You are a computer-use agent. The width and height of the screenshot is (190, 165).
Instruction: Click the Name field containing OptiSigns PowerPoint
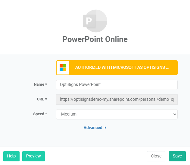click(x=117, y=85)
